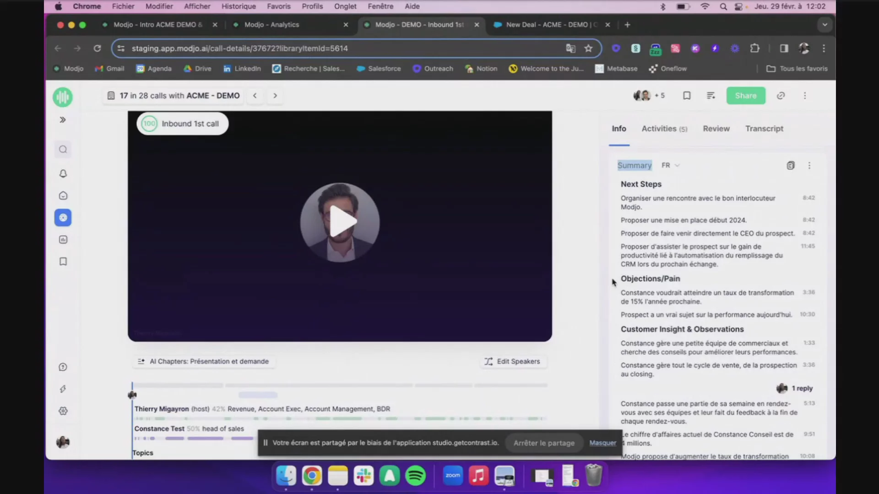
Task: Switch to the Info tab
Action: [x=619, y=129]
